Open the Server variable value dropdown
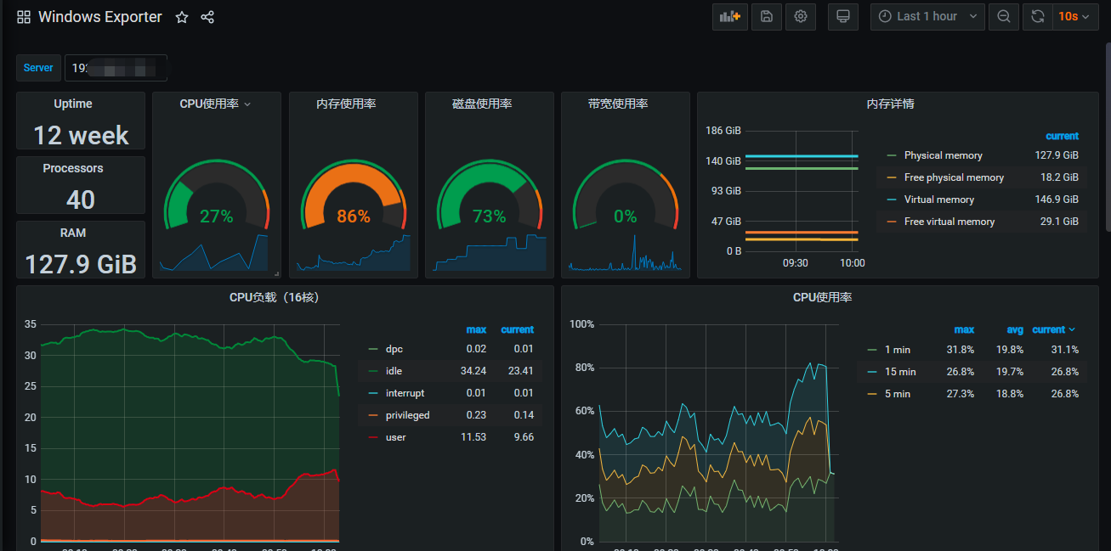This screenshot has height=551, width=1111. pyautogui.click(x=116, y=68)
